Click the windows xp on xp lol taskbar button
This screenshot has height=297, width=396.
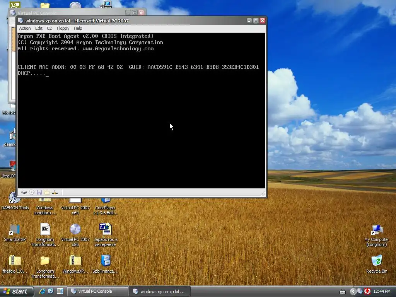click(x=159, y=292)
